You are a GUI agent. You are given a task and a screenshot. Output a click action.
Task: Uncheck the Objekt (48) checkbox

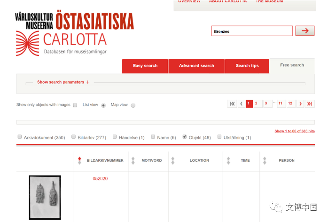pyautogui.click(x=185, y=137)
